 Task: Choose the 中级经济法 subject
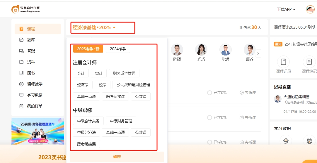(86, 132)
